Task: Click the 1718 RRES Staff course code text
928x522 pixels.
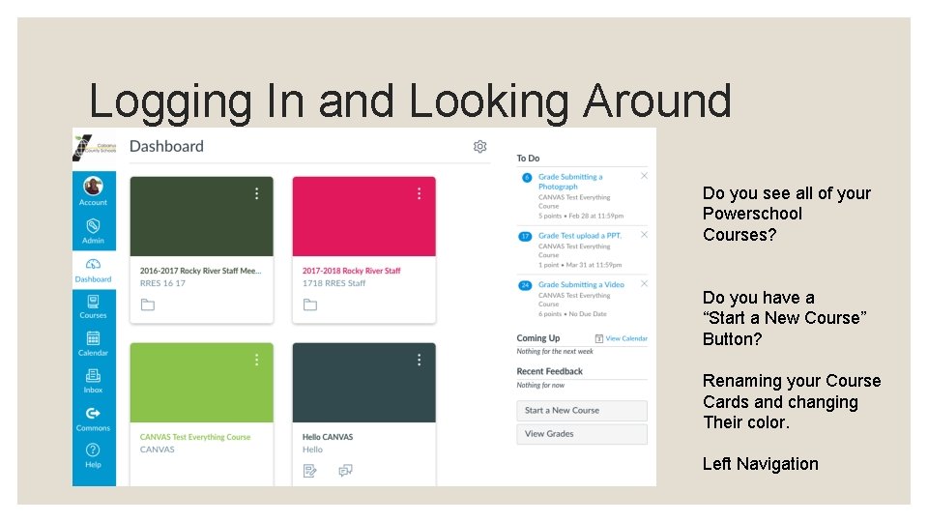Action: pyautogui.click(x=334, y=283)
